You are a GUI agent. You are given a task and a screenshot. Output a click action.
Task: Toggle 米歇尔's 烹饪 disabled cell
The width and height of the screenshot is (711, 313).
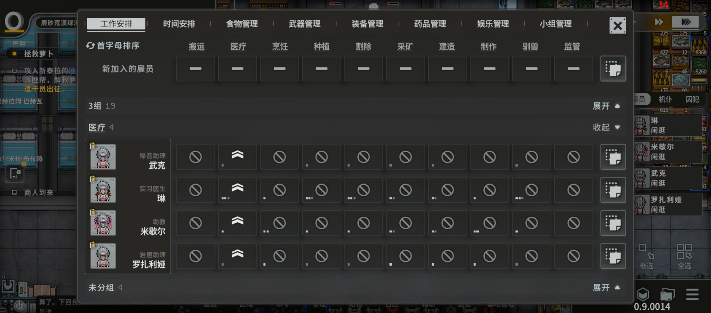pos(279,223)
